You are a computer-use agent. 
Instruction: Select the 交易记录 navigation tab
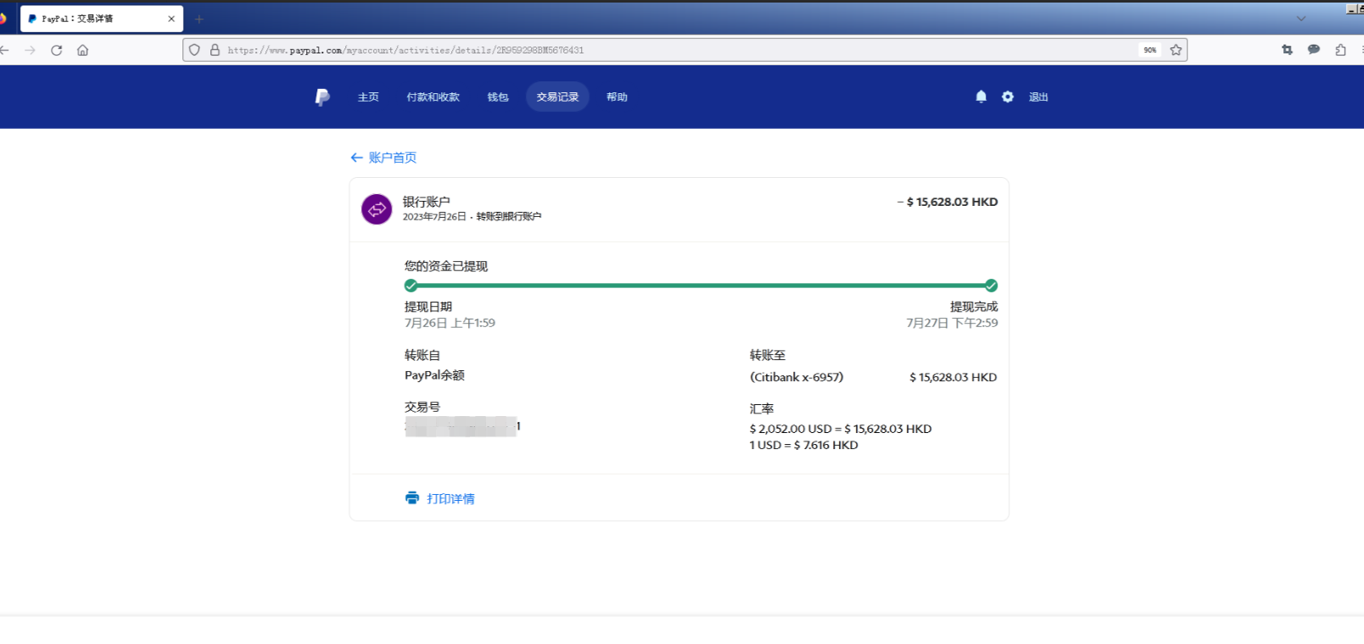(x=557, y=97)
